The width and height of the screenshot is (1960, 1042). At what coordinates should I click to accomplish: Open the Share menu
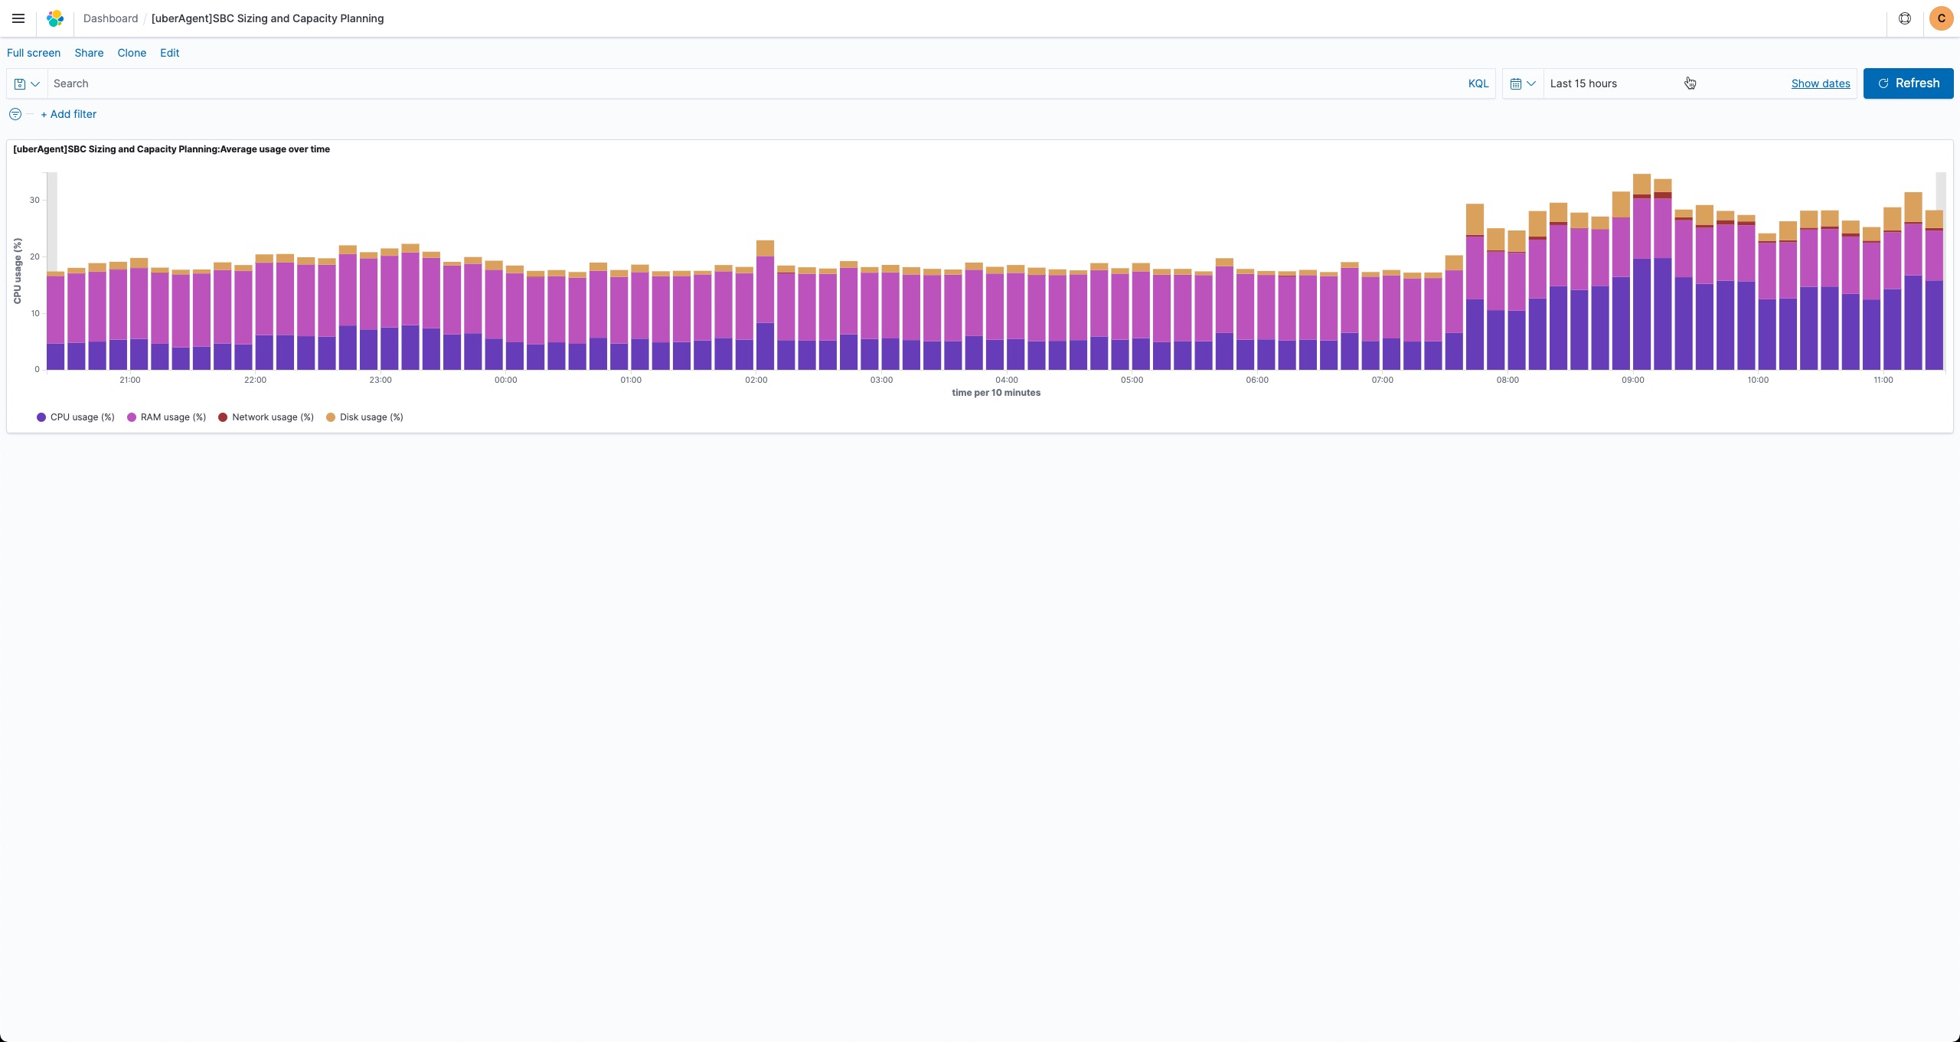89,53
